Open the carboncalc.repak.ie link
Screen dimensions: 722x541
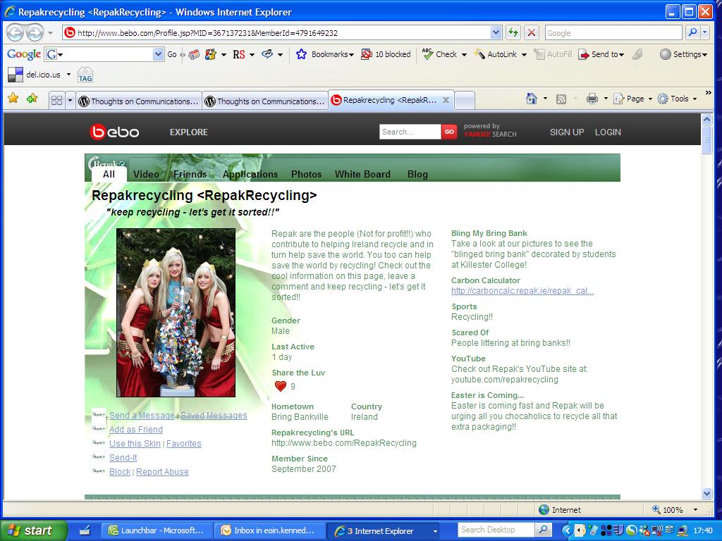pyautogui.click(x=522, y=291)
